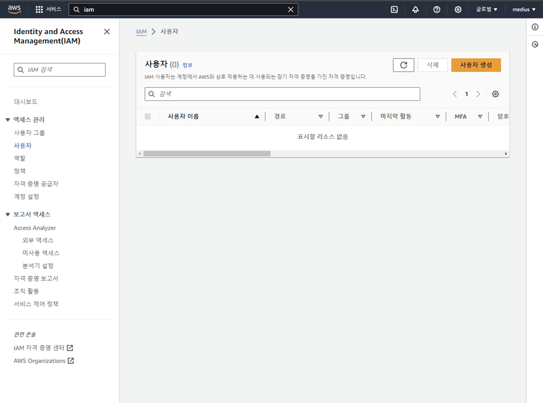543x403 pixels.
Task: Clear the iam search text with X
Action: click(291, 9)
